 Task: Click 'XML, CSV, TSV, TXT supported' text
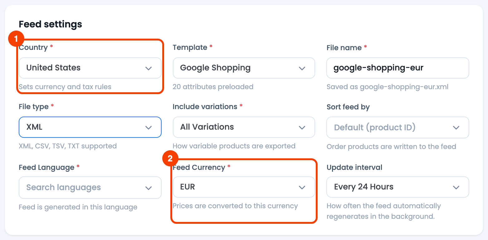click(x=68, y=146)
